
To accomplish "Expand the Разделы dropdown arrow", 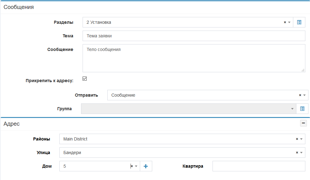I will coord(289,22).
